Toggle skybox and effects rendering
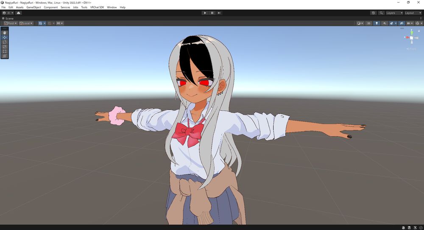This screenshot has height=230, width=424. [391, 23]
